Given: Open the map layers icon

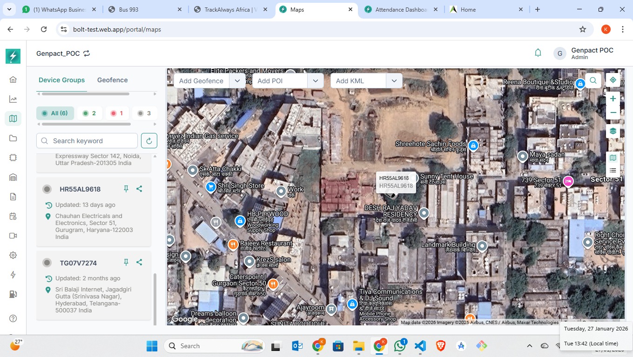Looking at the screenshot, I should coord(613,131).
